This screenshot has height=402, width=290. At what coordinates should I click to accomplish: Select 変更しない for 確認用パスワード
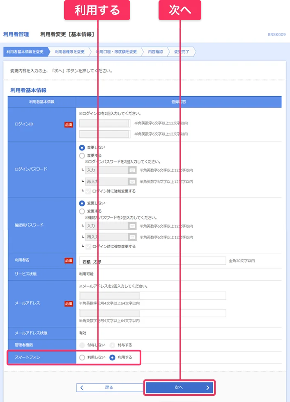click(82, 203)
